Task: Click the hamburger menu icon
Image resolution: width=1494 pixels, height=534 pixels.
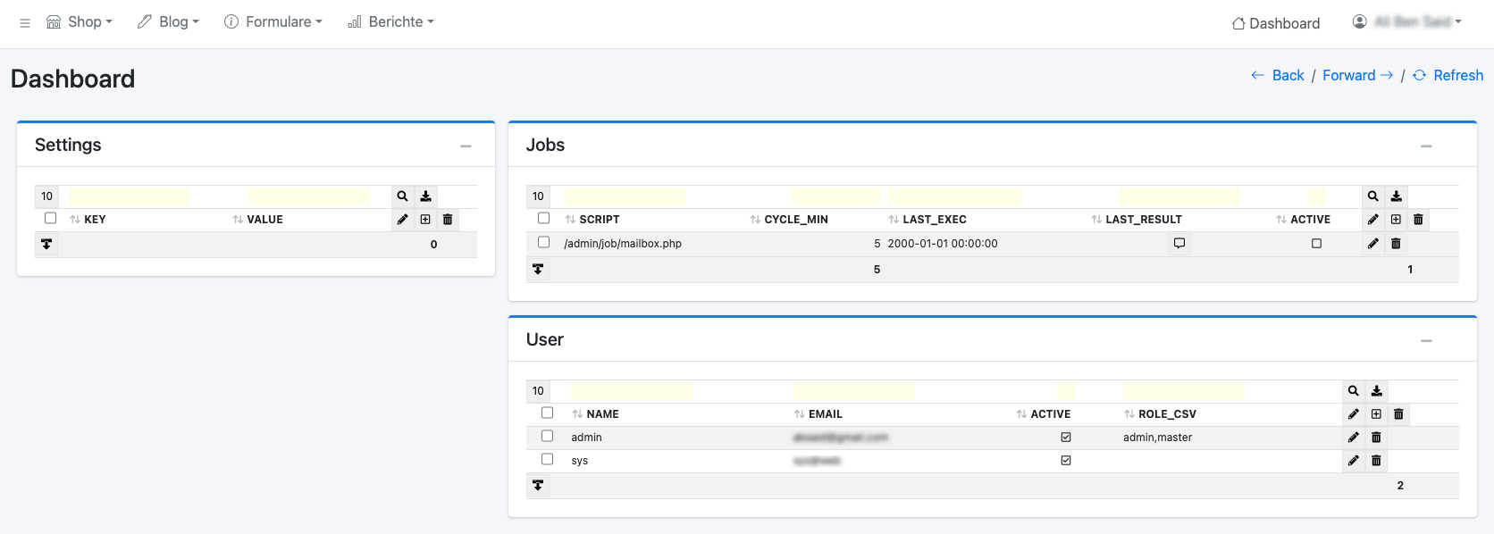Action: click(25, 22)
